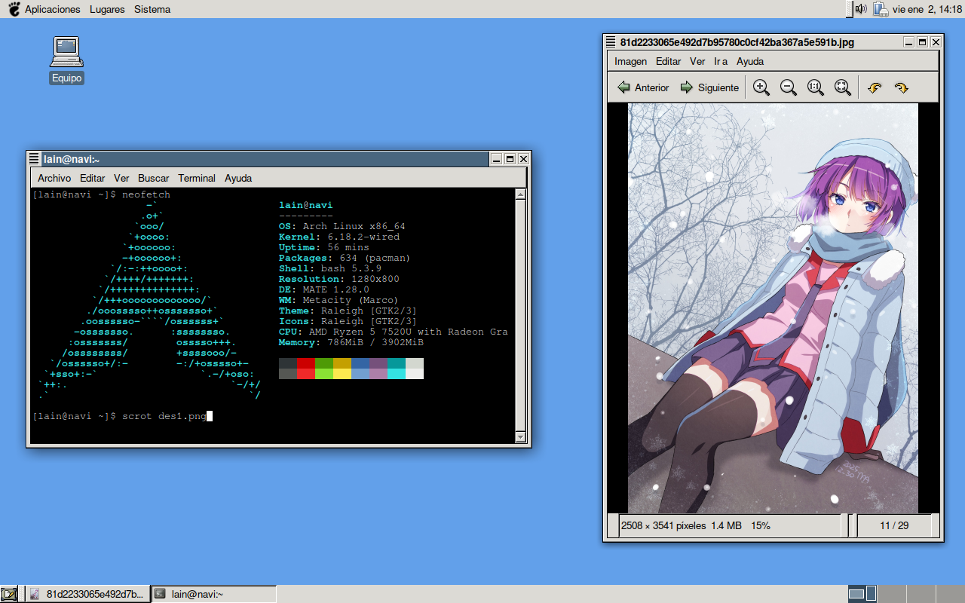Open the Sistema menu
965x603 pixels.
[x=152, y=9]
